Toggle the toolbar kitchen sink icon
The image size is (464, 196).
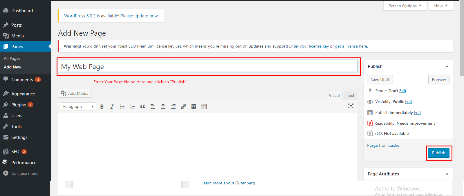point(204,106)
